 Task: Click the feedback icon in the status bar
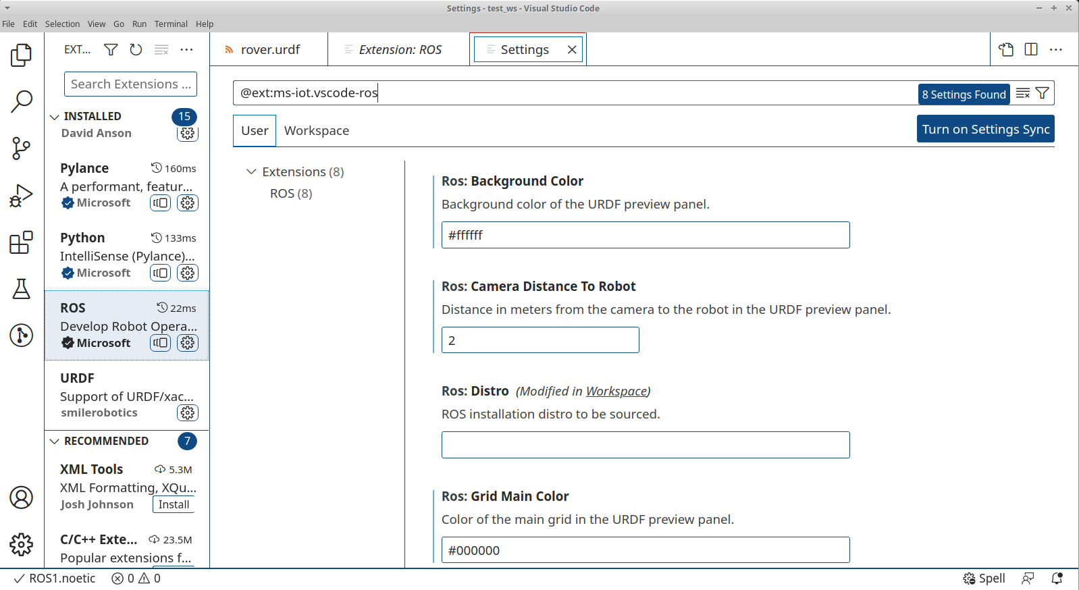coord(1028,579)
